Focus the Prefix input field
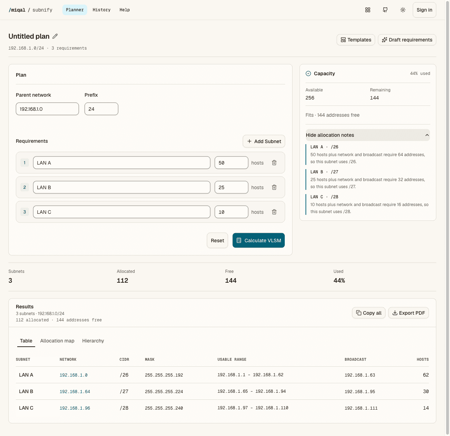The image size is (450, 436). pyautogui.click(x=101, y=109)
